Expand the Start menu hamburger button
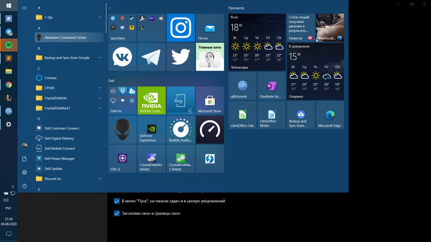 click(x=24, y=8)
